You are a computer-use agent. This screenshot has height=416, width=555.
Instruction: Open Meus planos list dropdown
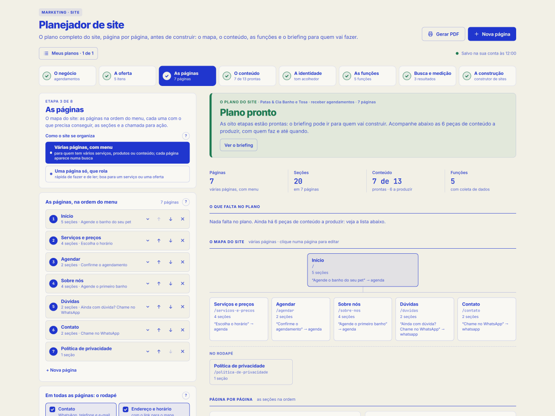[68, 53]
